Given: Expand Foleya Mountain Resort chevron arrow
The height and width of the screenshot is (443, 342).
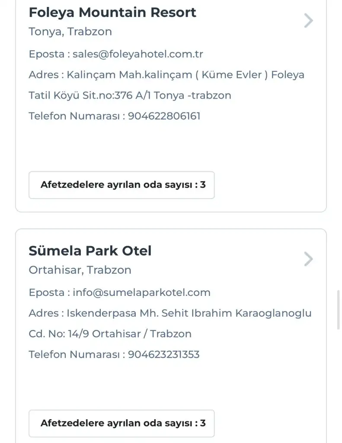Looking at the screenshot, I should pos(308,20).
